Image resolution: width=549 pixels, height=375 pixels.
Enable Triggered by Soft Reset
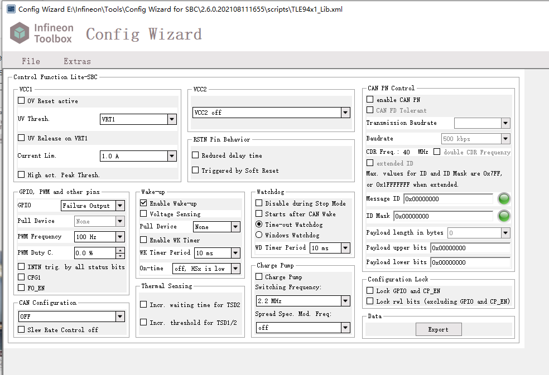[195, 170]
